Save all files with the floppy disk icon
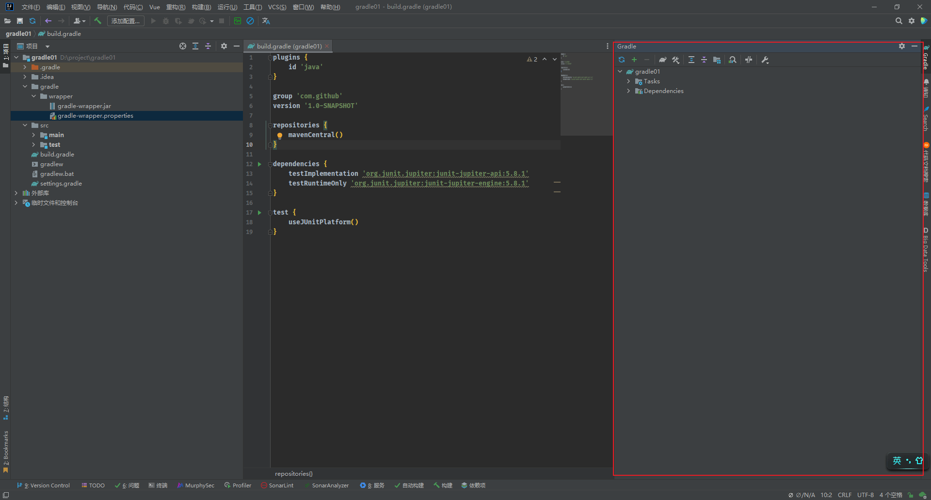The image size is (931, 500). coord(20,21)
